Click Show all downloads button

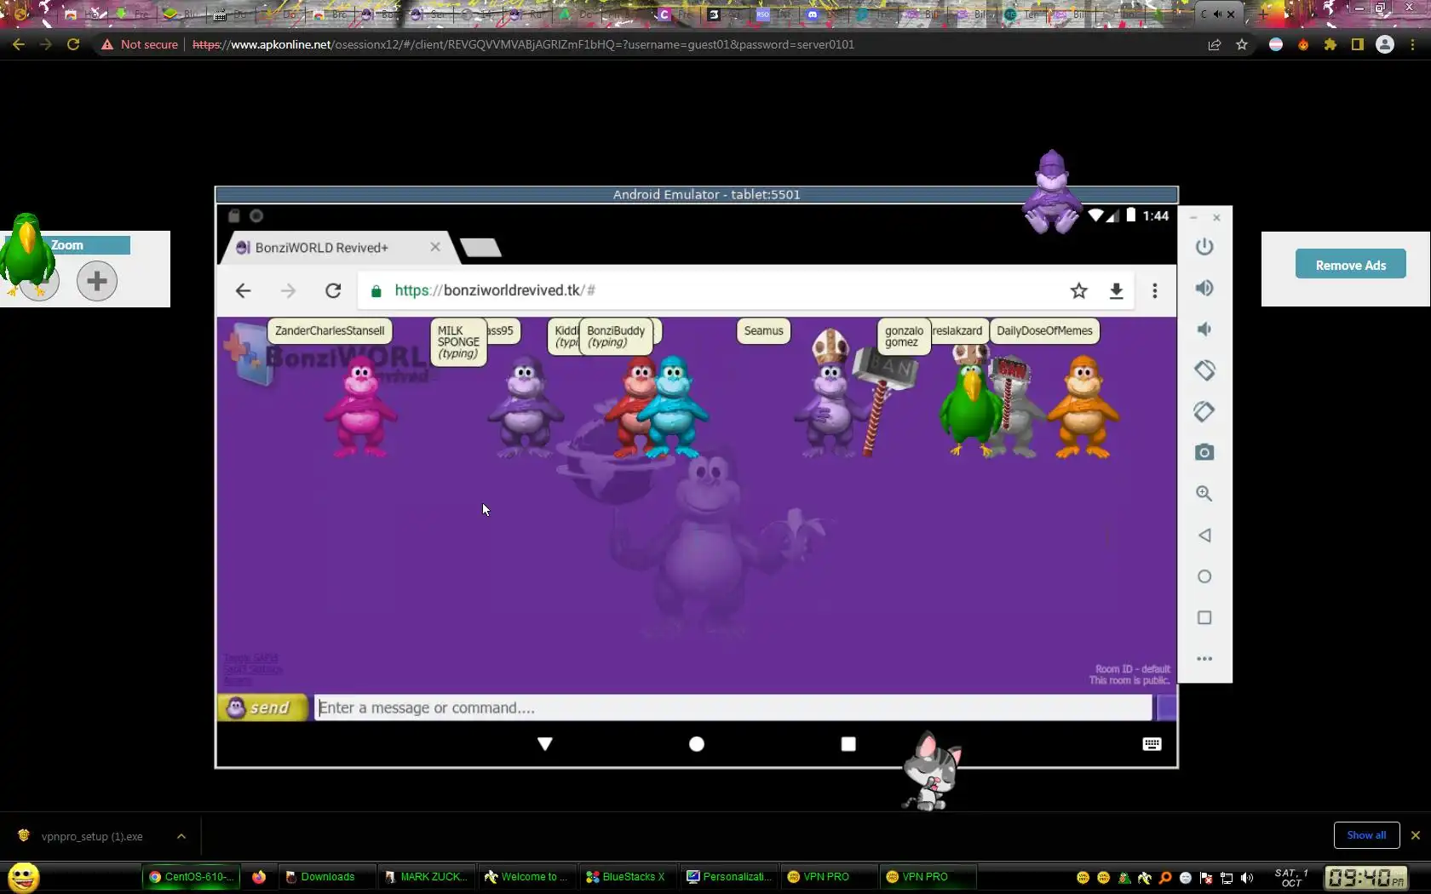pyautogui.click(x=1366, y=835)
